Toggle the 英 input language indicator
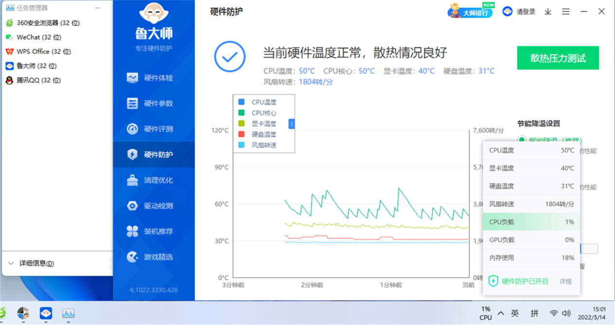Image resolution: width=615 pixels, height=325 pixels. [x=515, y=313]
